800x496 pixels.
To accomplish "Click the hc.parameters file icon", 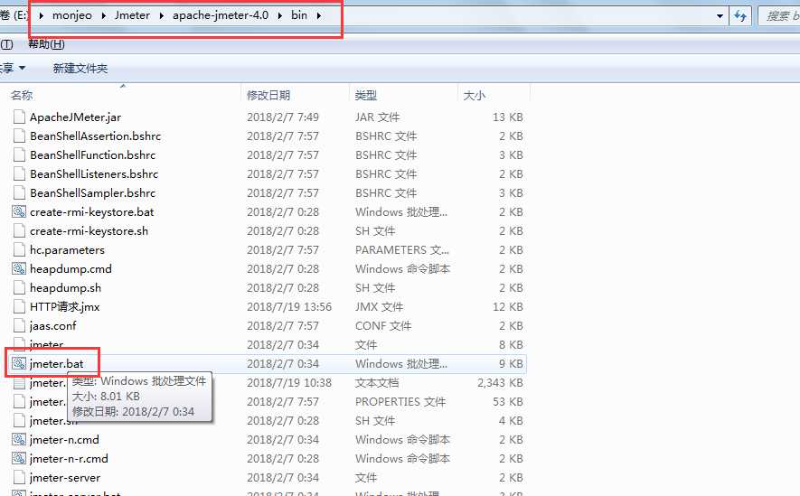I will coord(19,249).
